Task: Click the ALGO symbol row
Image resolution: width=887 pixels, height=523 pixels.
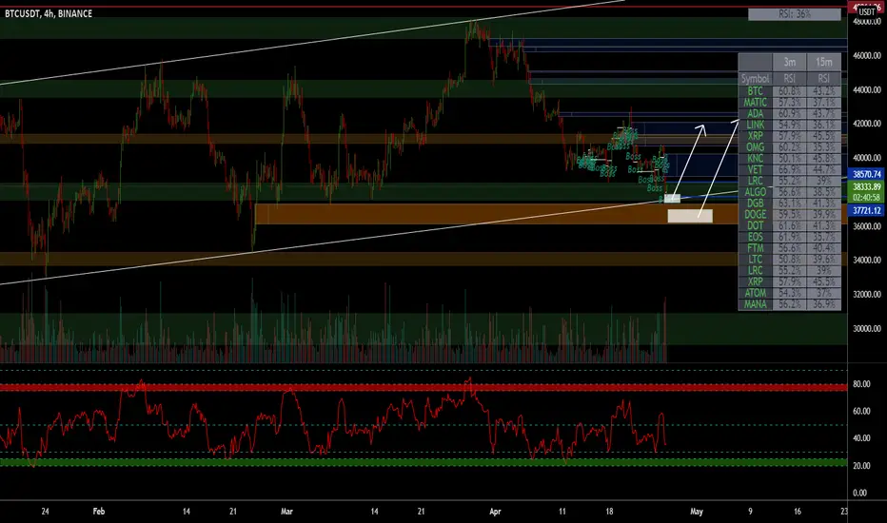Action: 756,192
